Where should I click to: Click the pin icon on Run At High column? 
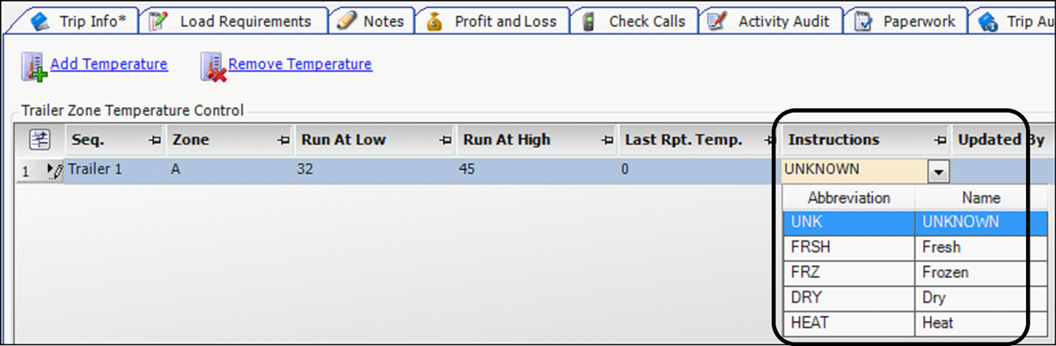tap(606, 140)
